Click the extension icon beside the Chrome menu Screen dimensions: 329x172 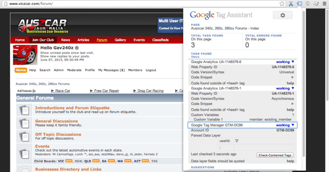point(316,4)
